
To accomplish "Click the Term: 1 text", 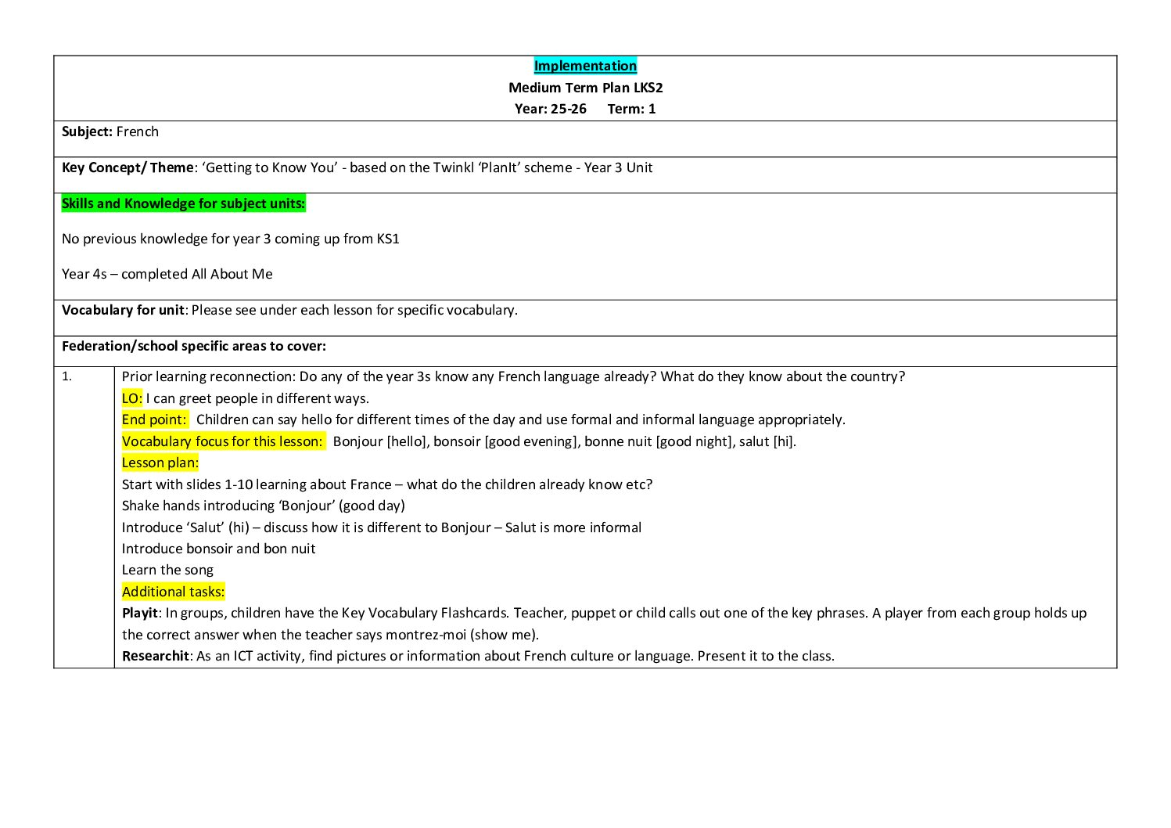I will coord(631,109).
